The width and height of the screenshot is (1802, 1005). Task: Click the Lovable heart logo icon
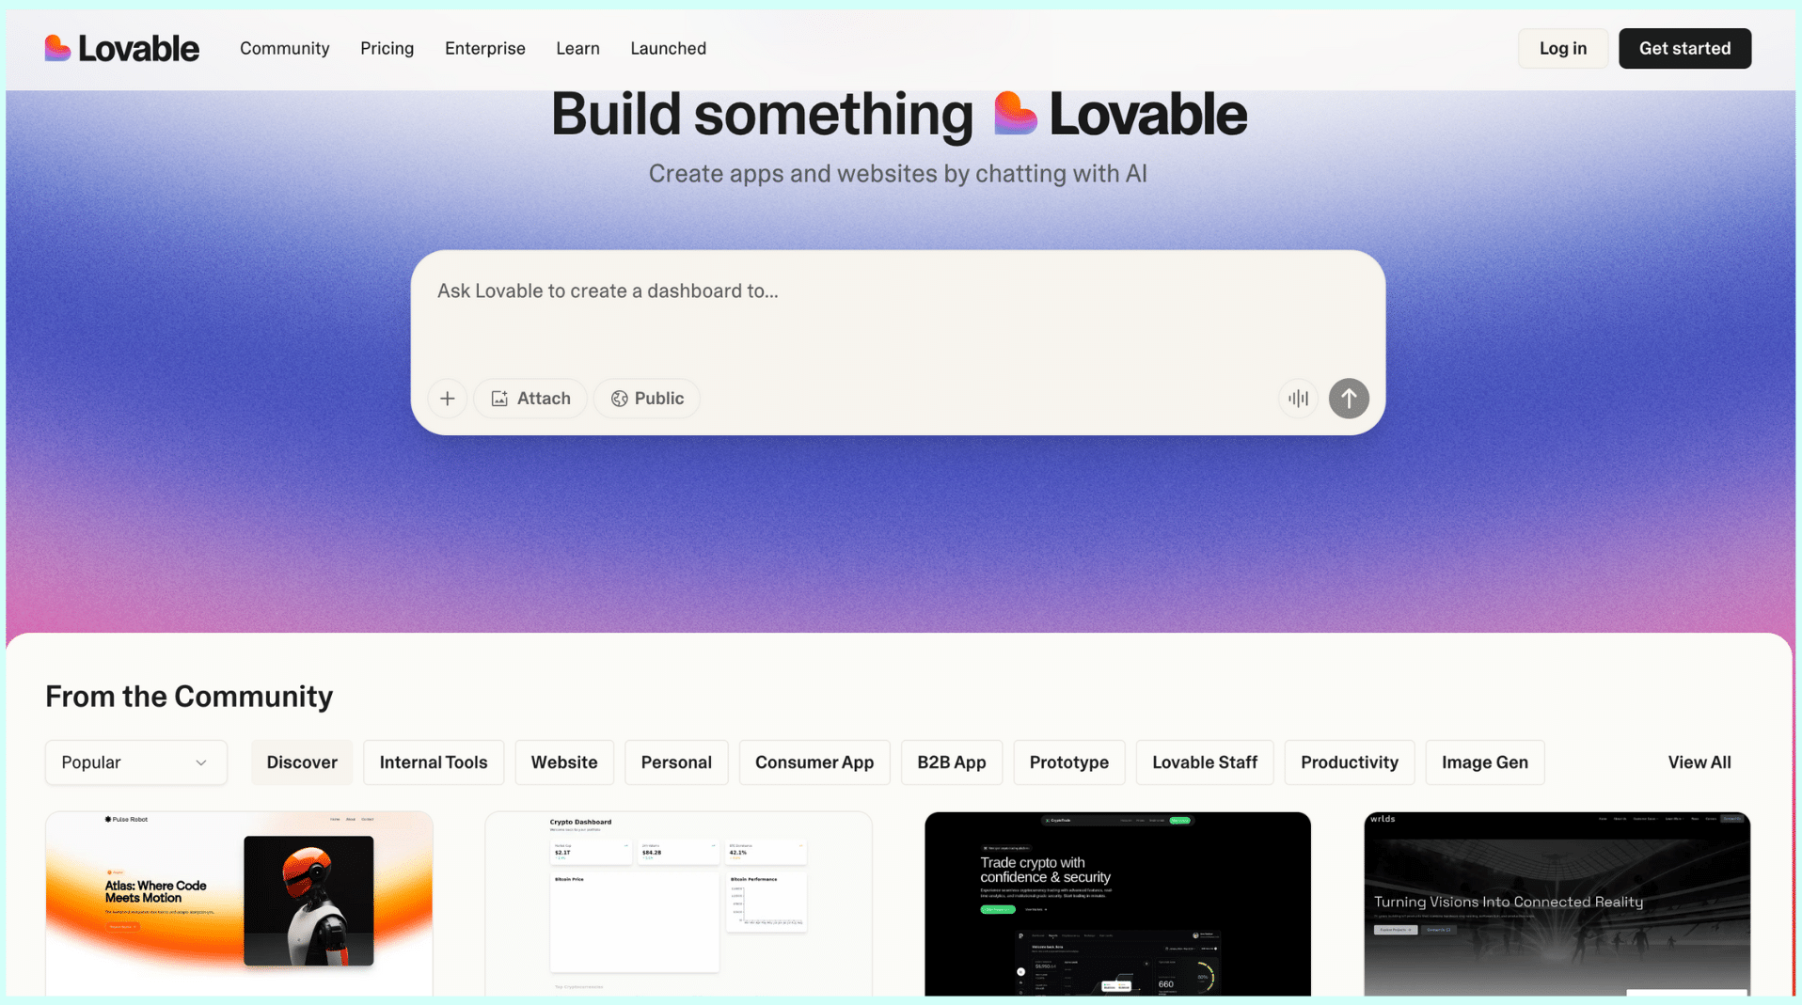[x=58, y=48]
